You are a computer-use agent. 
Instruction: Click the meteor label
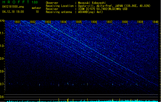pyautogui.click(x=36, y=8)
